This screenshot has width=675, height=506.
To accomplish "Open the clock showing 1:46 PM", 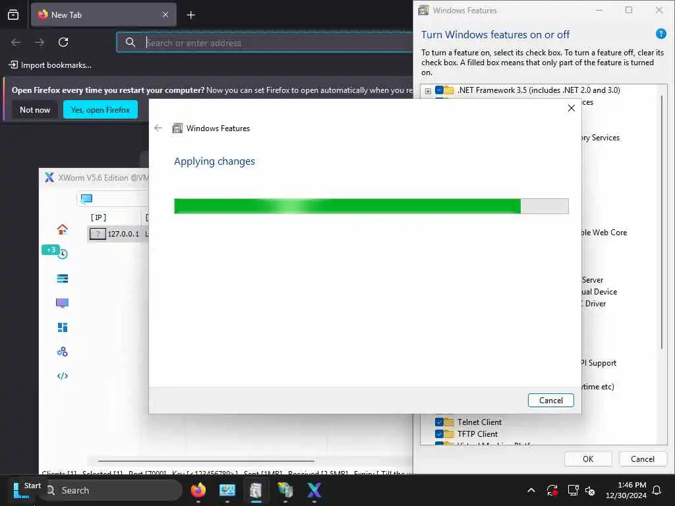I will coord(626,490).
